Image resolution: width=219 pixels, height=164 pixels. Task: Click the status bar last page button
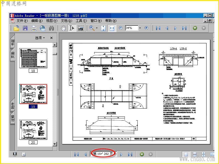pyautogui.click(x=130, y=154)
